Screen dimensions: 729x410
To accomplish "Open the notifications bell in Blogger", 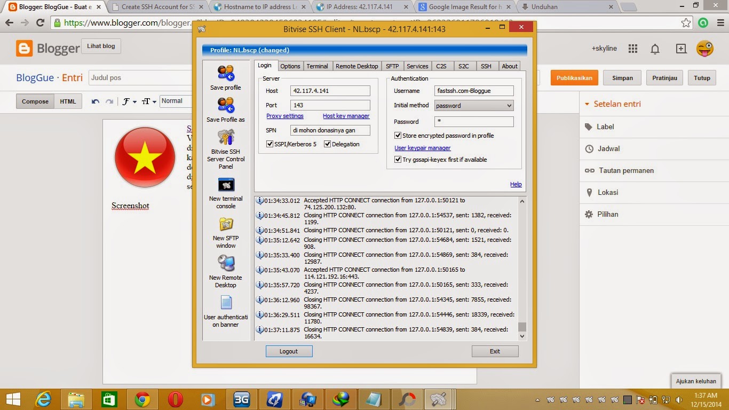I will (x=655, y=49).
